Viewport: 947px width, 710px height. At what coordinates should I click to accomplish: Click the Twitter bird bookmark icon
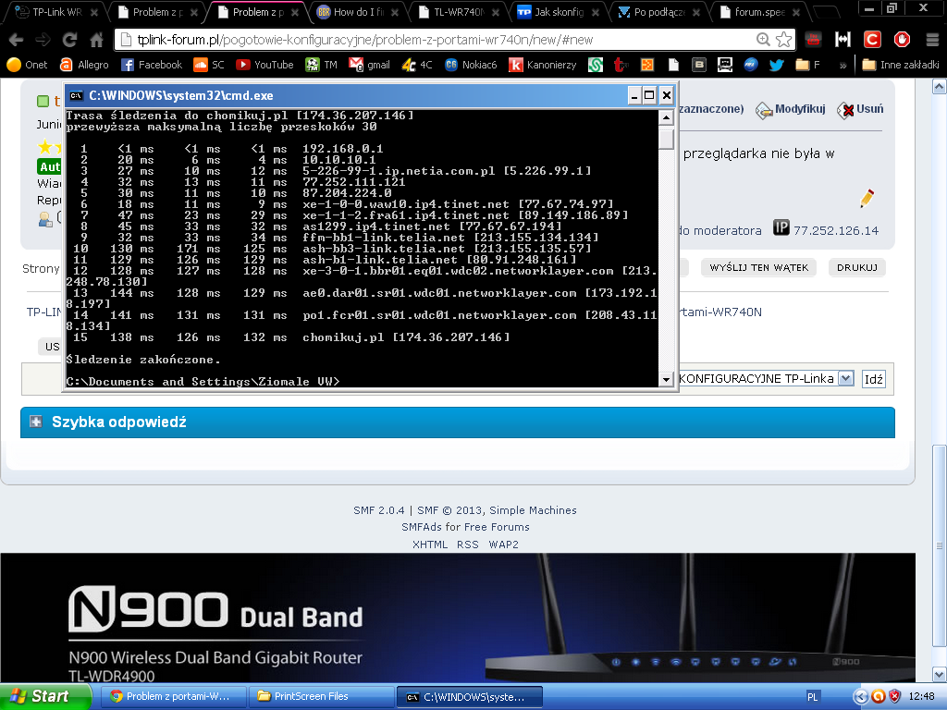coord(776,65)
